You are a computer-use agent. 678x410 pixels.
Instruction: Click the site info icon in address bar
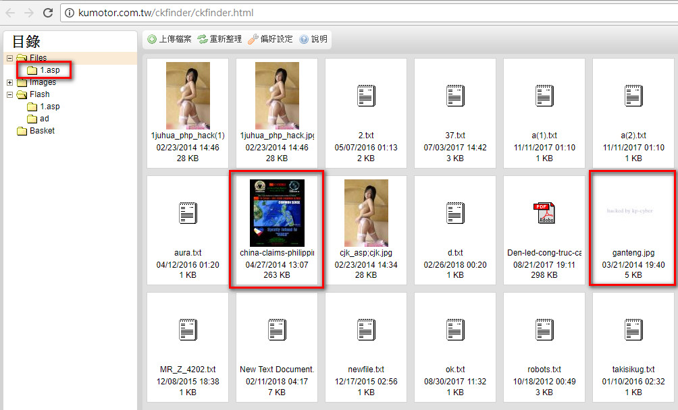tap(69, 13)
